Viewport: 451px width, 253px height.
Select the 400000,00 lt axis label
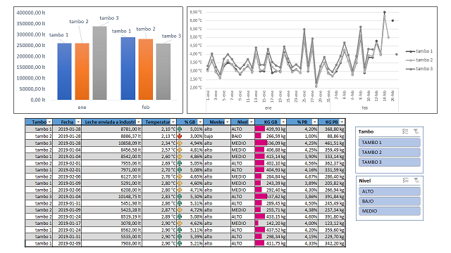31,13
